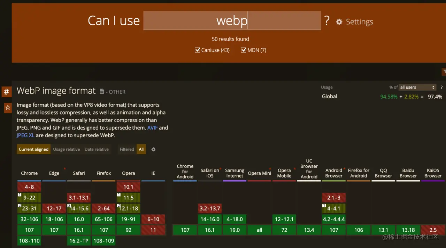Click Chrome 23-31 partial support cell
The image size is (446, 248).
click(29, 208)
